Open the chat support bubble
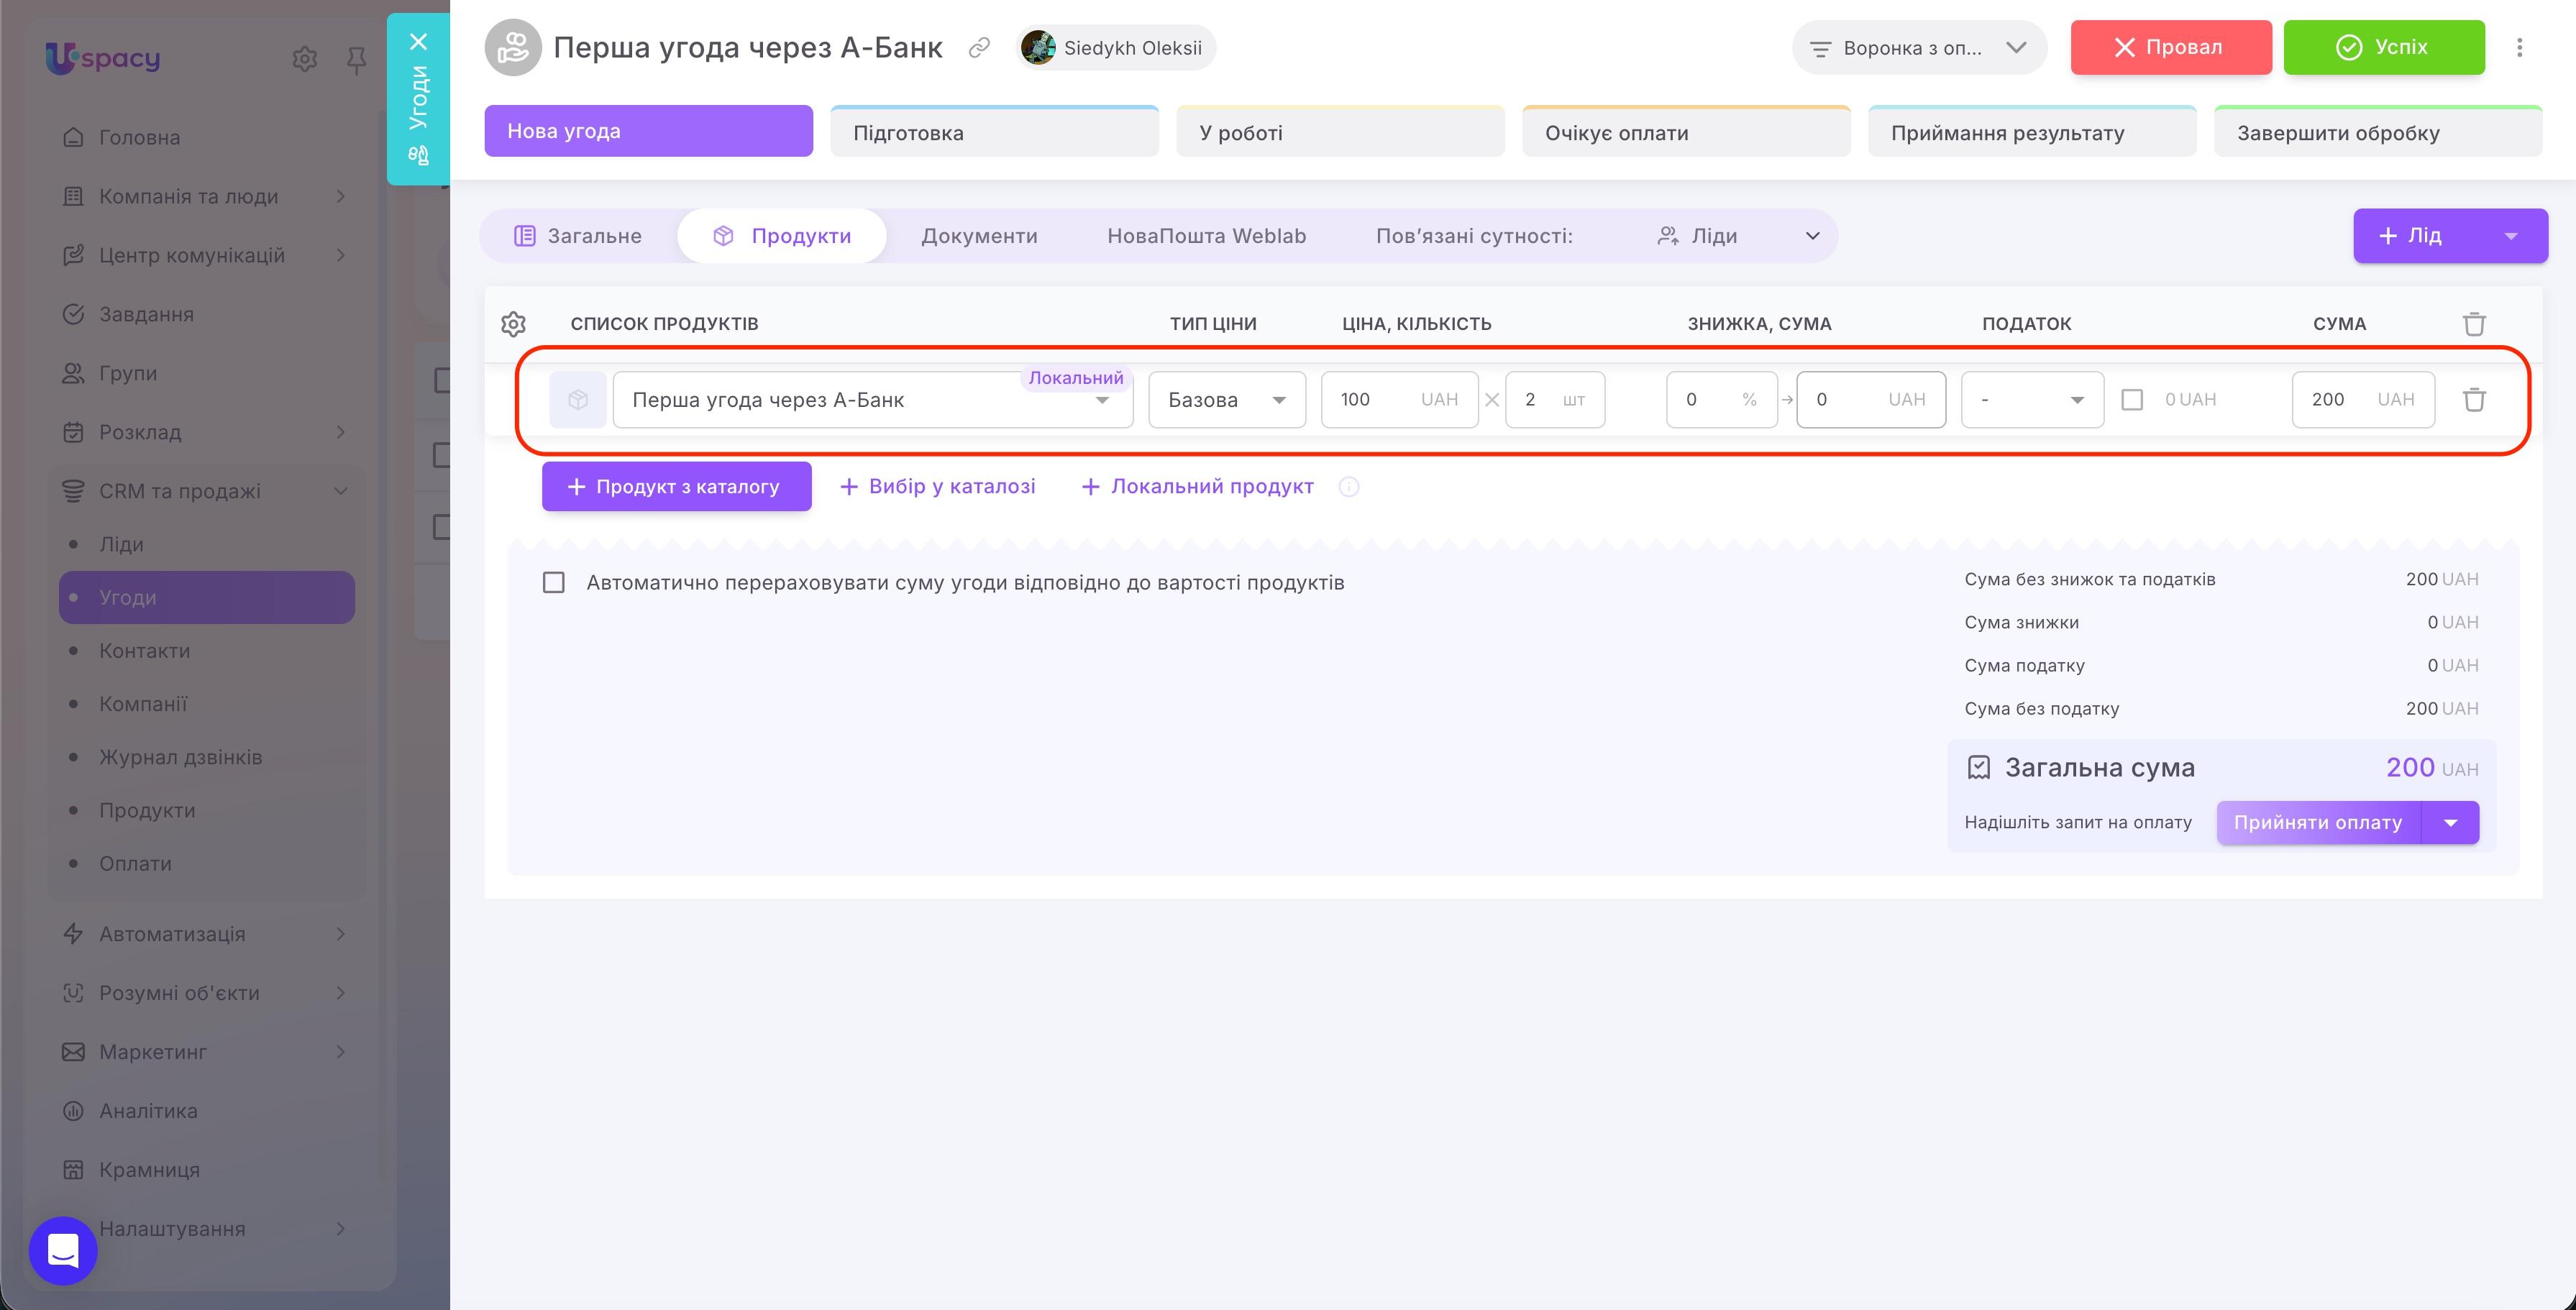Image resolution: width=2576 pixels, height=1310 pixels. (x=63, y=1250)
